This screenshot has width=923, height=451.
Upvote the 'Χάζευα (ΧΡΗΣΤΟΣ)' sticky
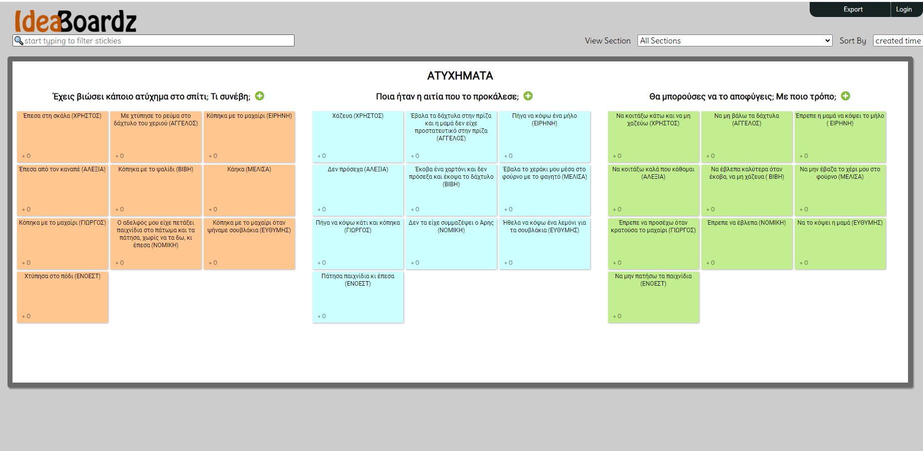click(x=322, y=156)
